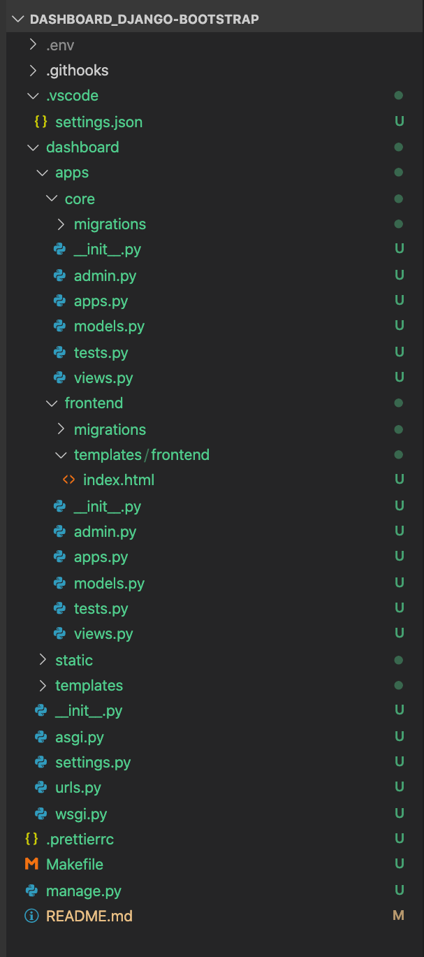Click the Makefile M icon
This screenshot has height=957, width=424.
pyautogui.click(x=31, y=865)
